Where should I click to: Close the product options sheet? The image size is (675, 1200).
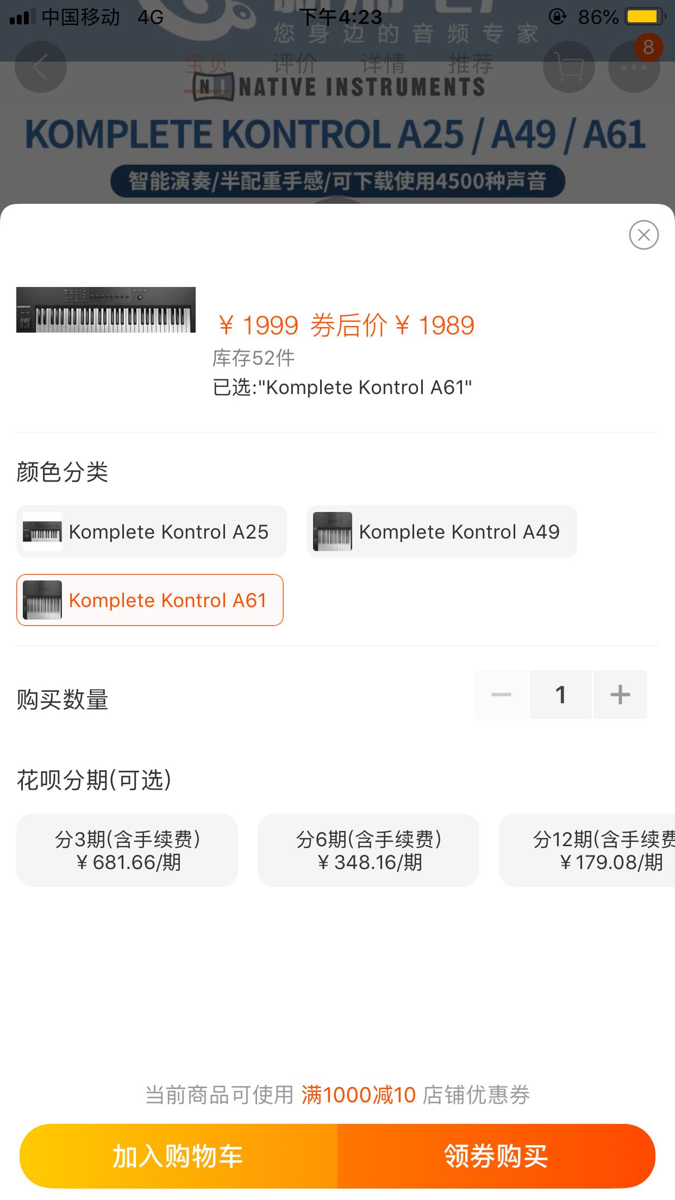643,235
